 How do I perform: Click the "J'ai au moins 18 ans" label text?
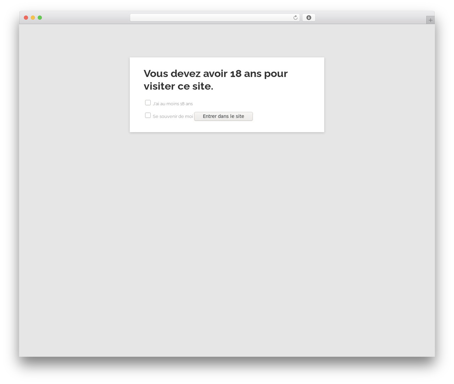173,104
